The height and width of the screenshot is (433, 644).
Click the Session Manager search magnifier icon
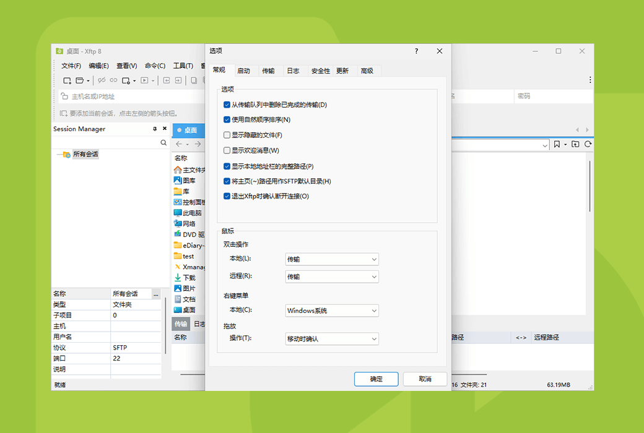163,142
